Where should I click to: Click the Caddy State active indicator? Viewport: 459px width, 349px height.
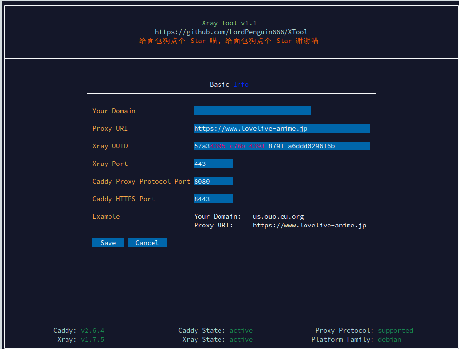coord(241,330)
